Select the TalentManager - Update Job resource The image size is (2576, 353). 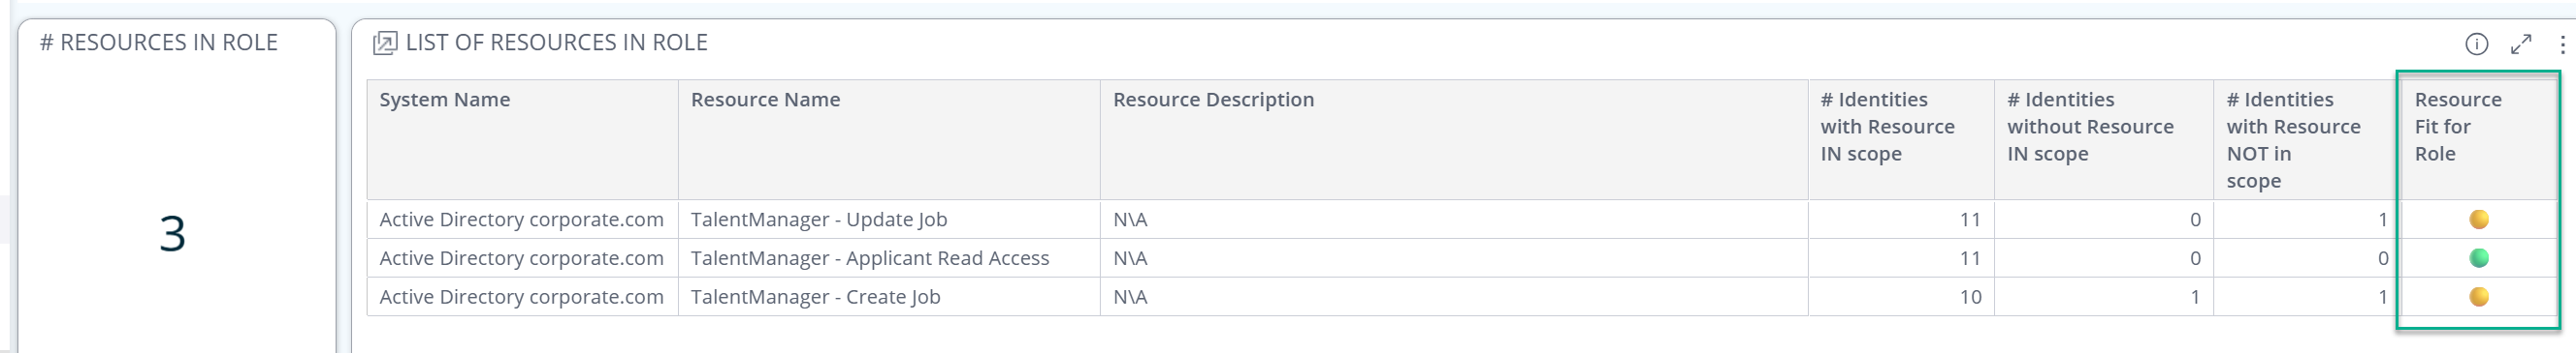[x=818, y=220]
